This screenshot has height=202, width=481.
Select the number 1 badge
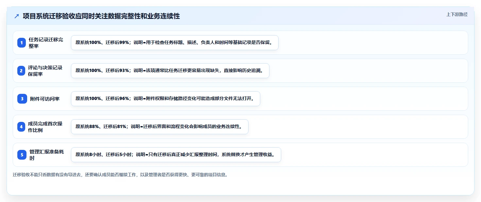point(22,43)
